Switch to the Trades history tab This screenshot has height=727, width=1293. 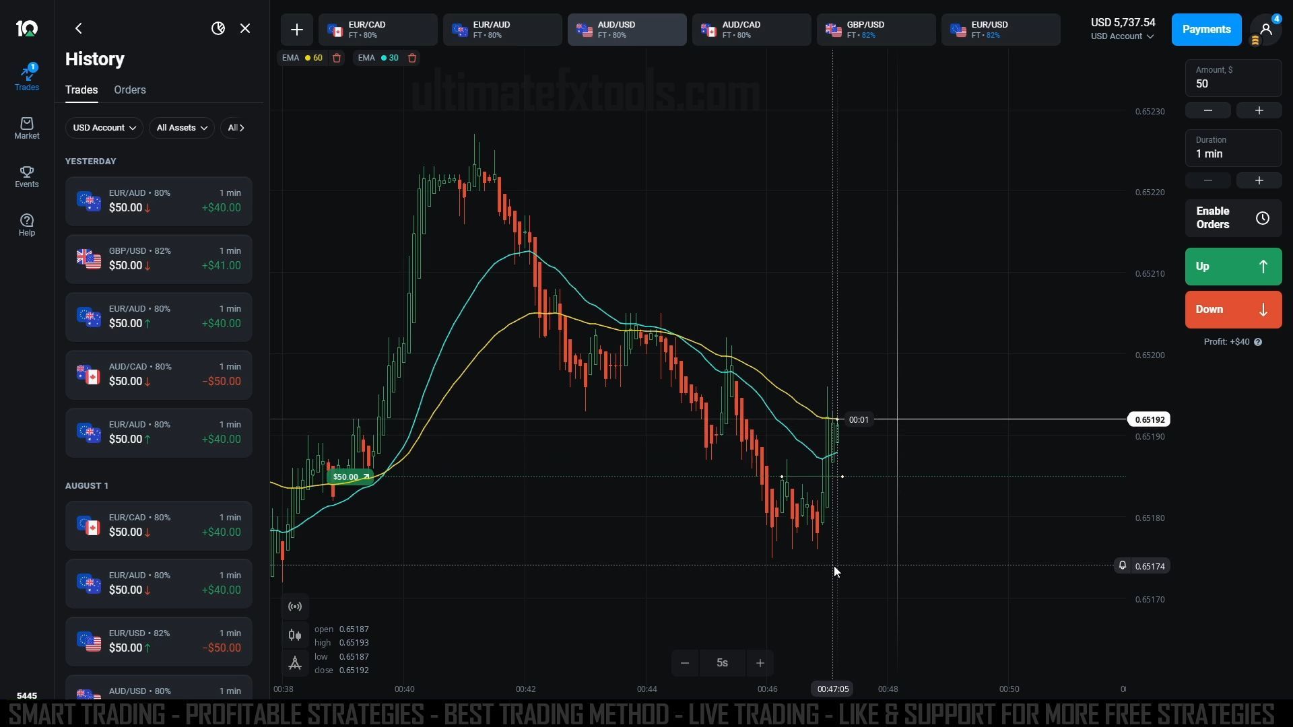81,90
